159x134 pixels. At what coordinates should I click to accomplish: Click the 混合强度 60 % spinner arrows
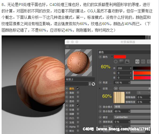[129, 111]
